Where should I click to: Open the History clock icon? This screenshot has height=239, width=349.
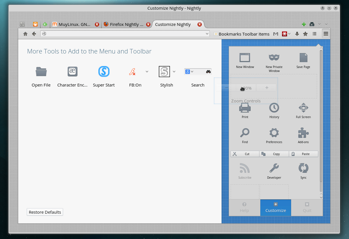(x=274, y=108)
